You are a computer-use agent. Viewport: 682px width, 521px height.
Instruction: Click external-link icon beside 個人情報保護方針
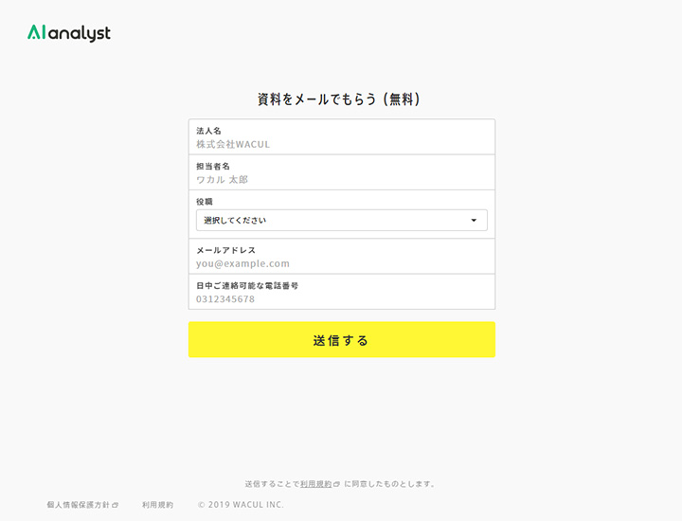coord(116,505)
